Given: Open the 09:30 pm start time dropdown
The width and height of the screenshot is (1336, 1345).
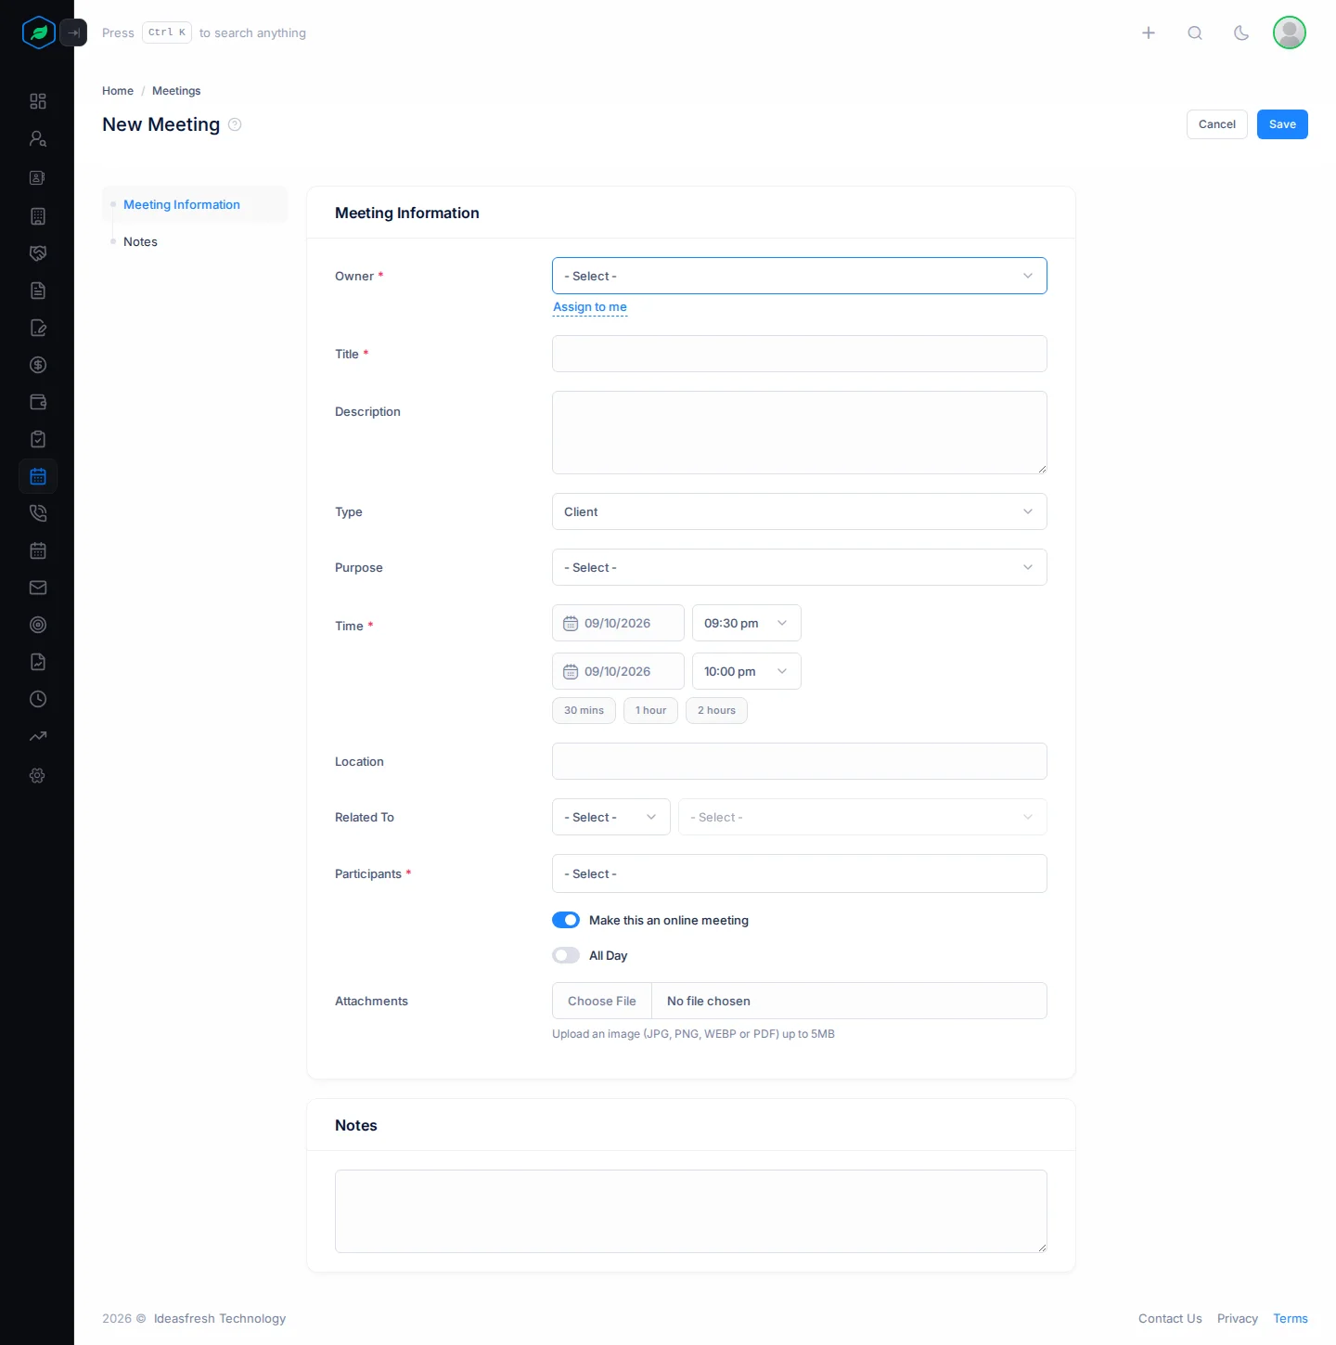Looking at the screenshot, I should pos(747,623).
